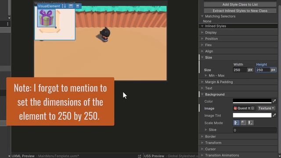Click the justify-content icon on VisualElement header
Image resolution: width=281 pixels, height=158 pixels.
click(x=78, y=6)
